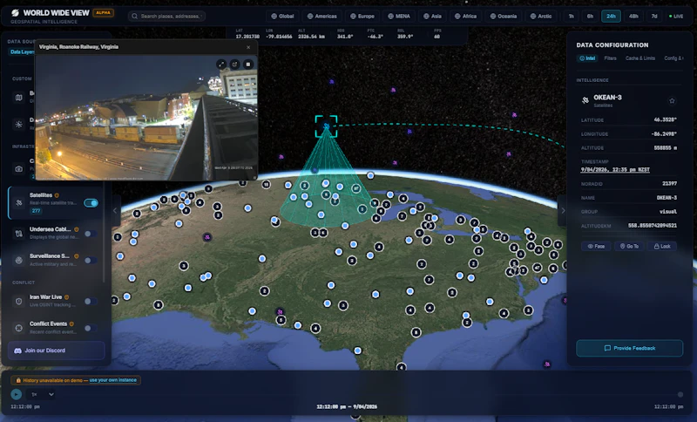
Task: Click the Surveillance layer icon
Action: (x=18, y=260)
